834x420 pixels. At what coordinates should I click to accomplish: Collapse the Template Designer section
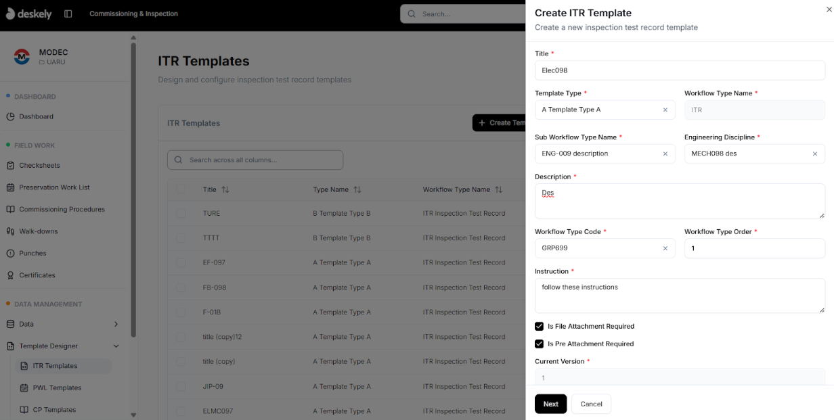point(116,346)
